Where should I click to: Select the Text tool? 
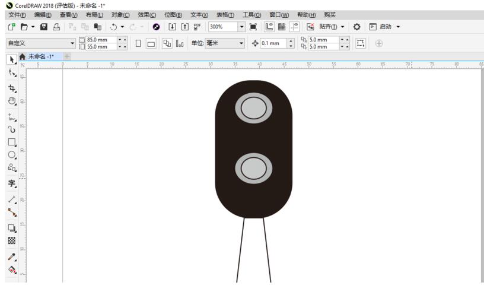click(x=11, y=184)
